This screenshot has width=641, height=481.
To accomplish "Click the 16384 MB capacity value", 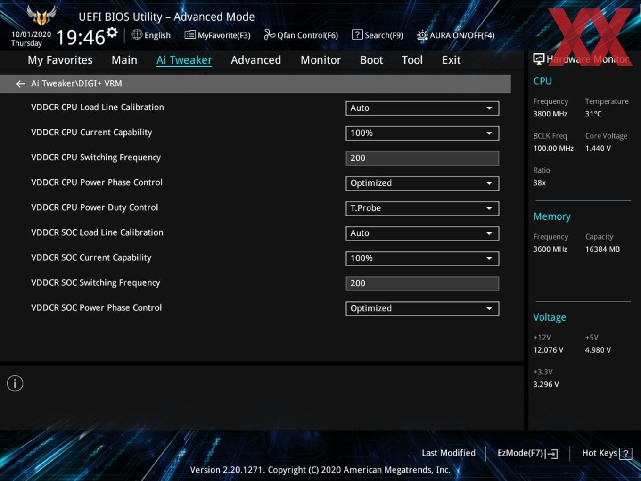I will pos(602,249).
